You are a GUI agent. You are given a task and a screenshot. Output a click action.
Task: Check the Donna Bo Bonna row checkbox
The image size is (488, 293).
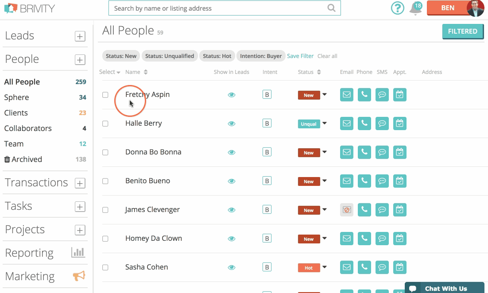pyautogui.click(x=105, y=152)
